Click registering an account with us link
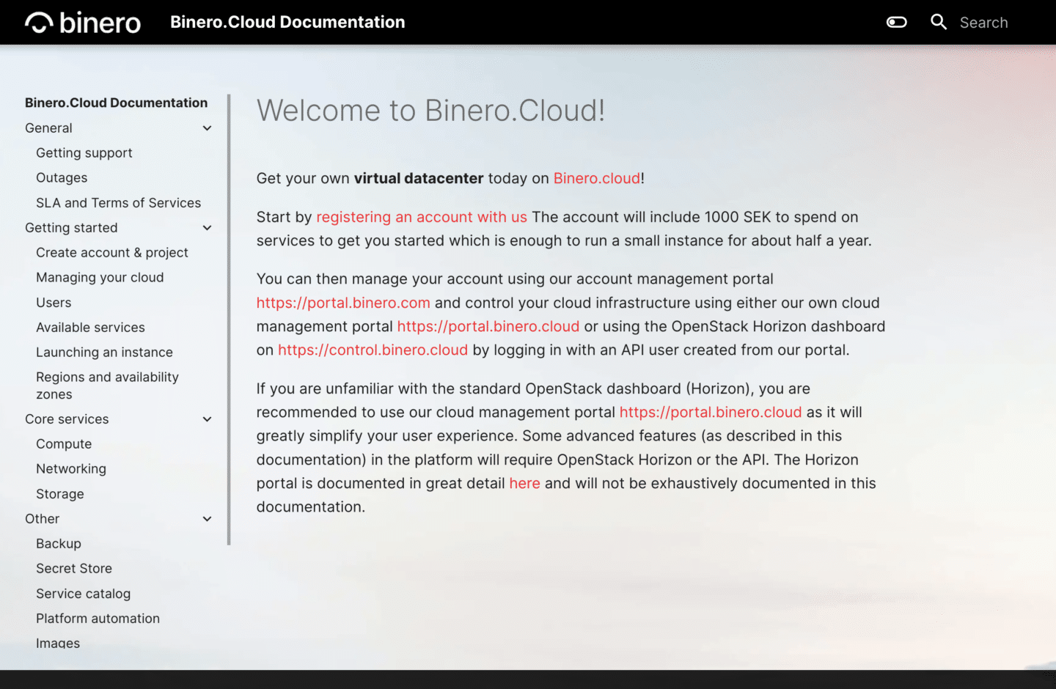Screen dimensions: 1056x689 (422, 217)
